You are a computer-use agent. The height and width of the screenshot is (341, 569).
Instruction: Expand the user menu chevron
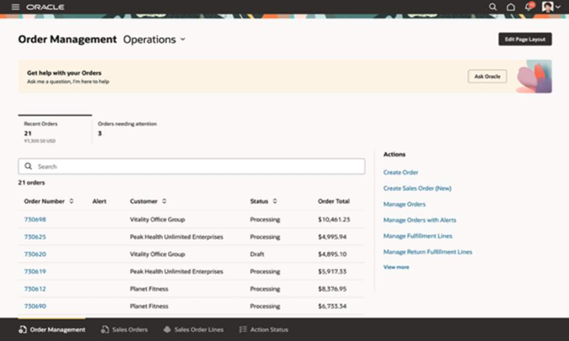point(558,7)
